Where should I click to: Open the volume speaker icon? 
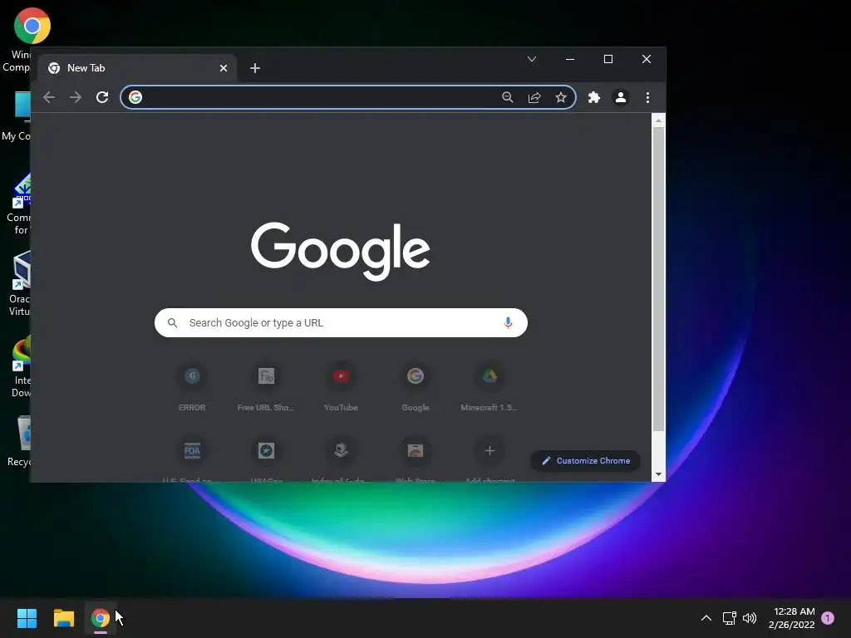[x=750, y=618]
